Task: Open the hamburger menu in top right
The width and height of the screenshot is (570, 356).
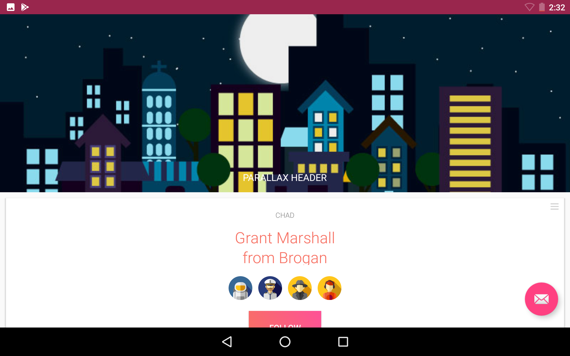Action: pyautogui.click(x=554, y=206)
